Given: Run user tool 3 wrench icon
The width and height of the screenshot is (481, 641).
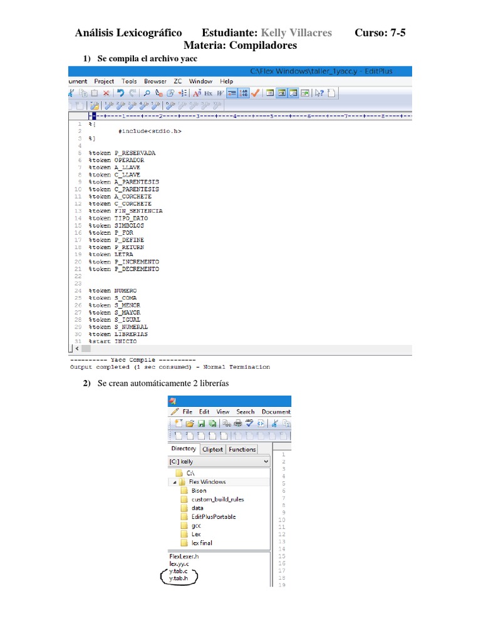Looking at the screenshot, I should tap(132, 106).
